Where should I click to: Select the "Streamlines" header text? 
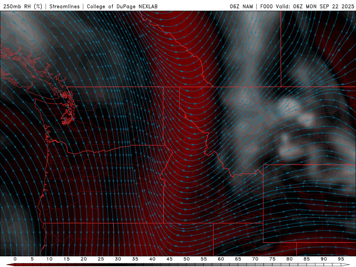pyautogui.click(x=65, y=6)
